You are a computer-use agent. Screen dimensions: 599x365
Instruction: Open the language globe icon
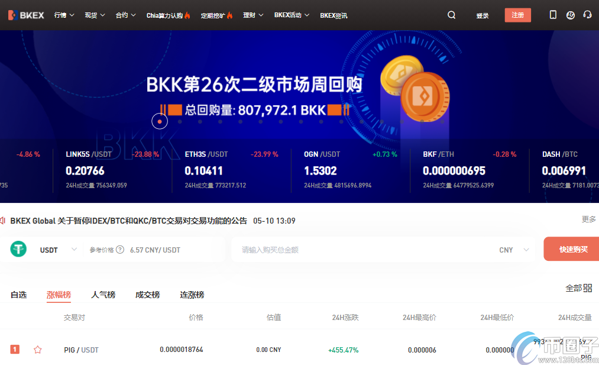570,15
